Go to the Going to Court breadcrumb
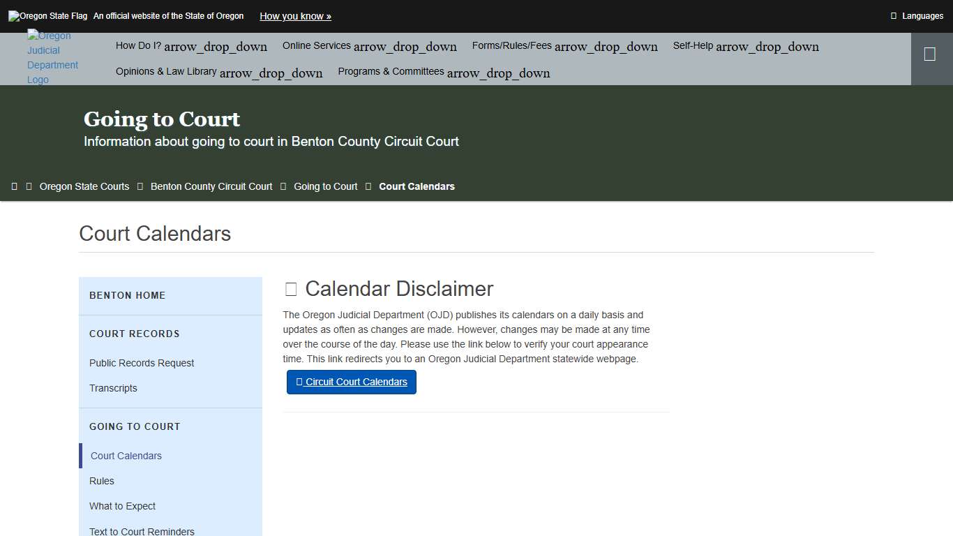 (325, 186)
